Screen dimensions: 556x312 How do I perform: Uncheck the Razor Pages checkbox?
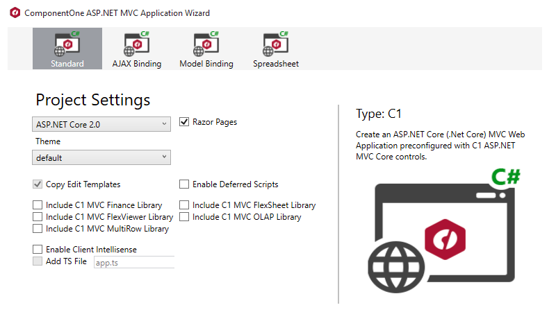coord(184,122)
